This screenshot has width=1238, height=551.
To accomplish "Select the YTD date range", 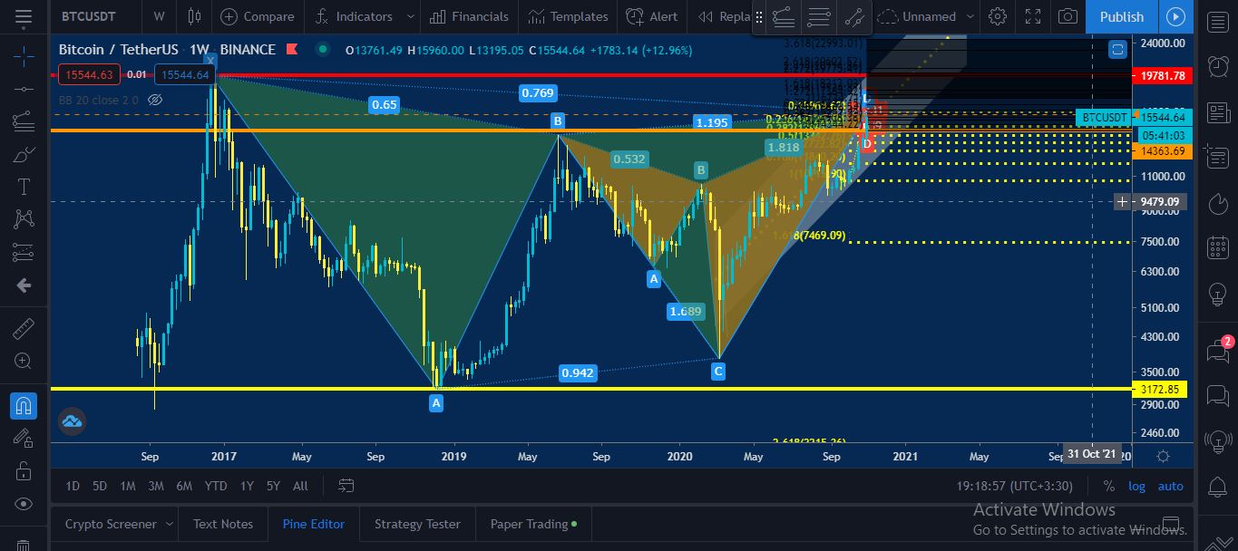I will (x=216, y=486).
